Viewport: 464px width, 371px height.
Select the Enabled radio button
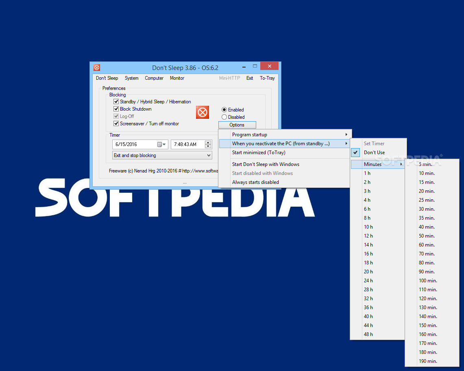(224, 110)
